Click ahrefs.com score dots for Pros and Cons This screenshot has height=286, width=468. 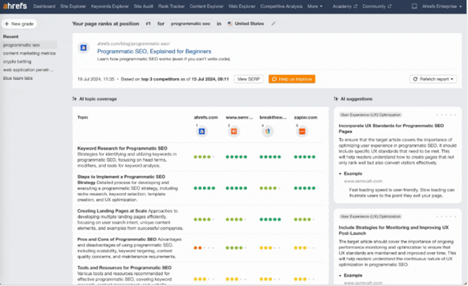pyautogui.click(x=204, y=248)
